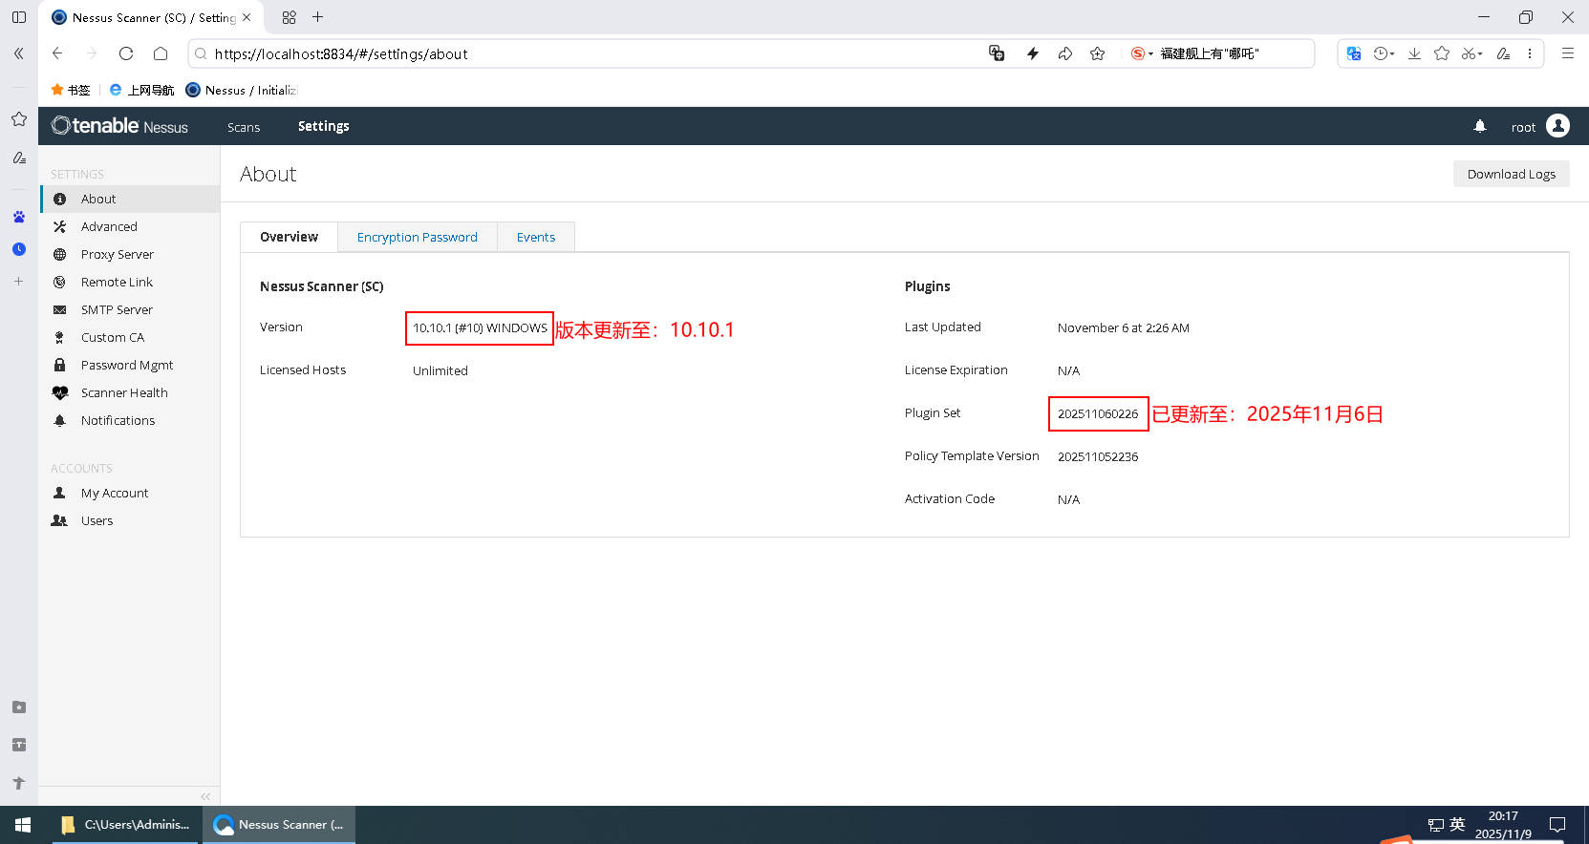Click the Scanner Health heartbeat icon
Viewport: 1589px width, 844px height.
(x=60, y=392)
